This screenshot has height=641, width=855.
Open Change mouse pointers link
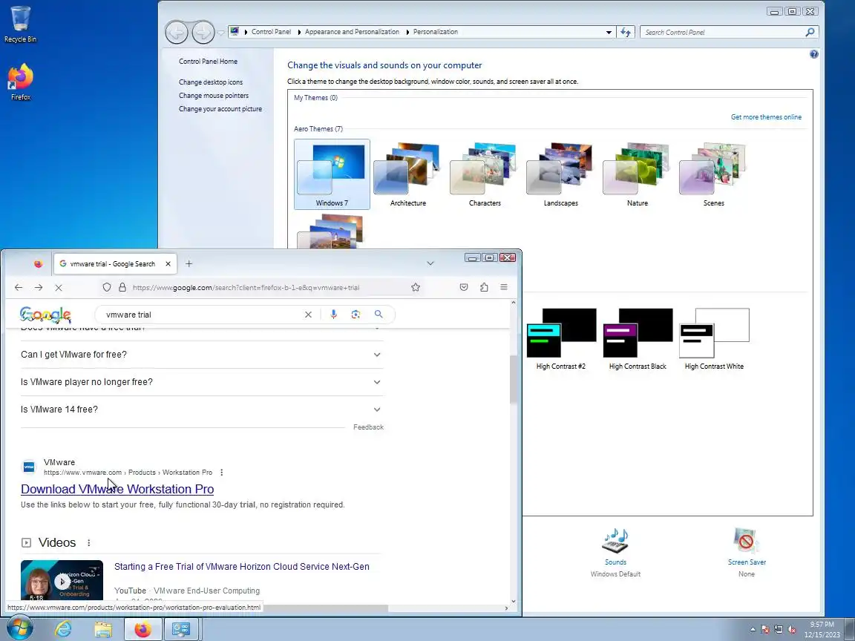(213, 96)
